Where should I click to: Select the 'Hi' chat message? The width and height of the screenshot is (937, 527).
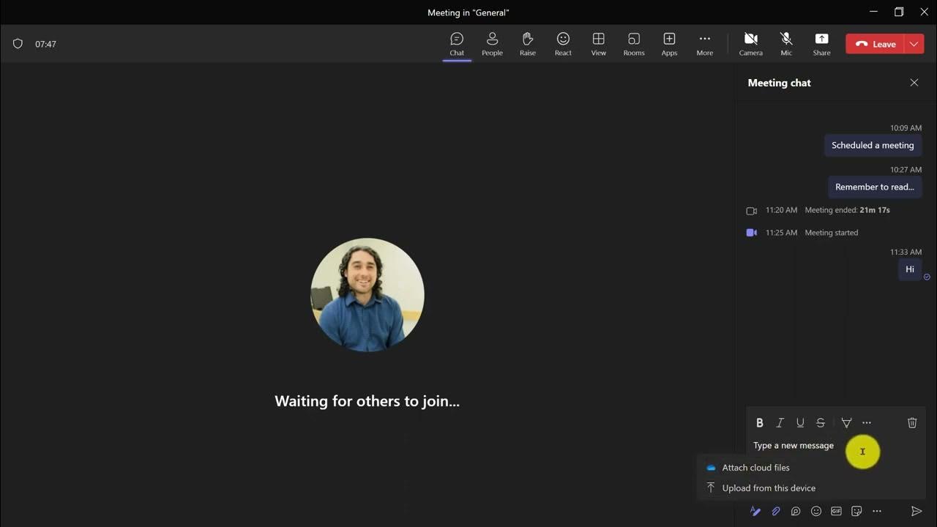pyautogui.click(x=910, y=269)
